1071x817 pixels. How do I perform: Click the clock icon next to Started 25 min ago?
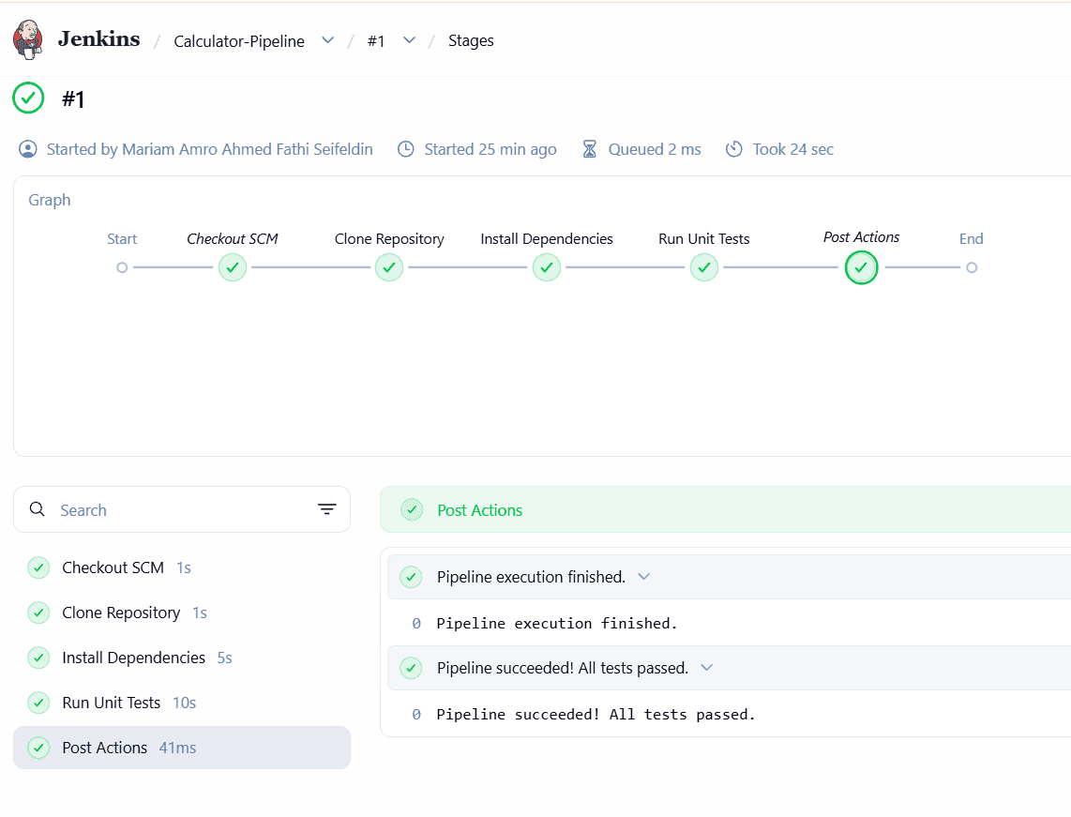406,149
